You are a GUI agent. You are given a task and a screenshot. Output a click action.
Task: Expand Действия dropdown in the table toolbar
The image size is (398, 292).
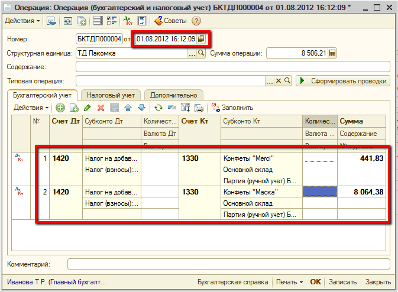(32, 108)
